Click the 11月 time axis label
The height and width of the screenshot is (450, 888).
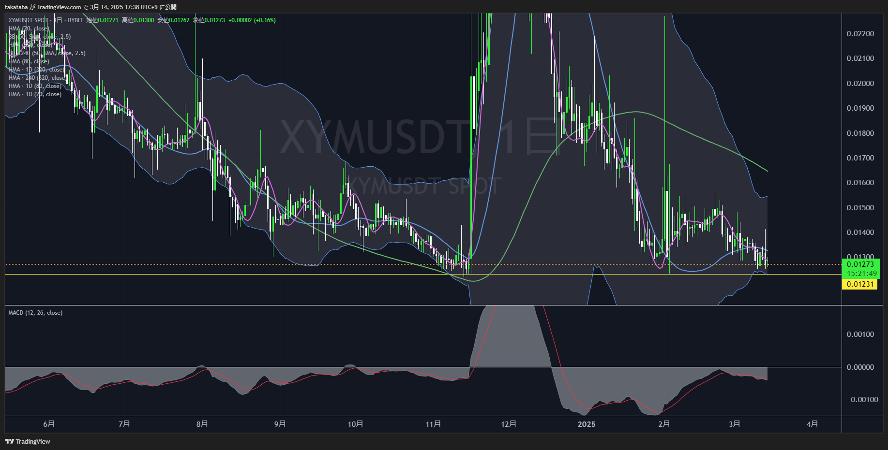click(434, 424)
